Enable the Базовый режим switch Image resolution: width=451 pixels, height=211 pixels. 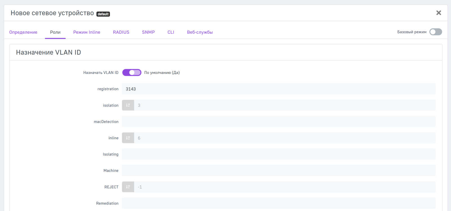click(x=435, y=32)
